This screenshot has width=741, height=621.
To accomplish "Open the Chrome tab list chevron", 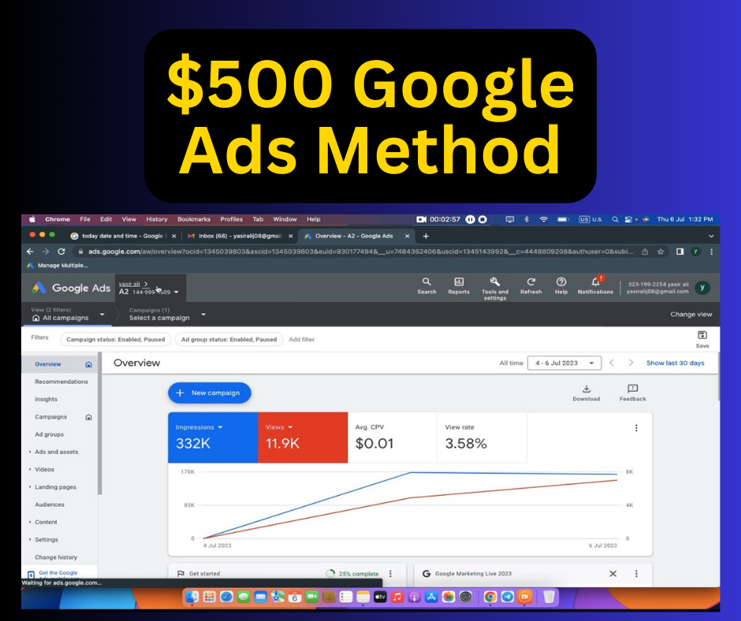I will [711, 236].
